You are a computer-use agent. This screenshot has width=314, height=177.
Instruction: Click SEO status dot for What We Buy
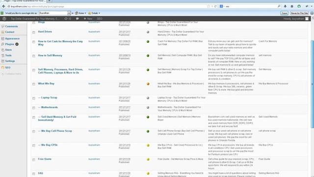pos(148,84)
